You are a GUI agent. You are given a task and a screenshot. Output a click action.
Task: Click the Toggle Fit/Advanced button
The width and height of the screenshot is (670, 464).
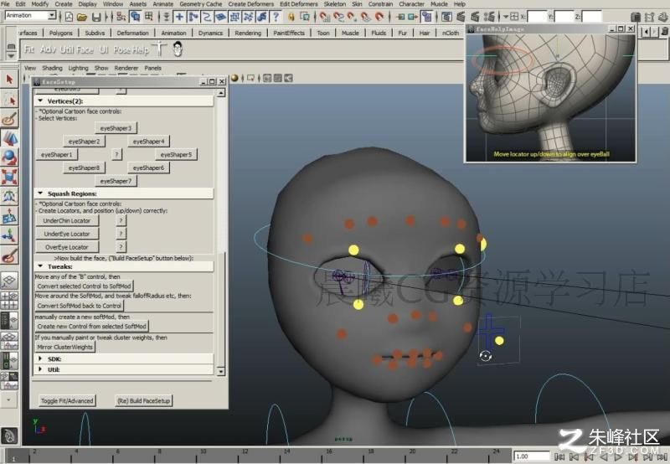[67, 401]
